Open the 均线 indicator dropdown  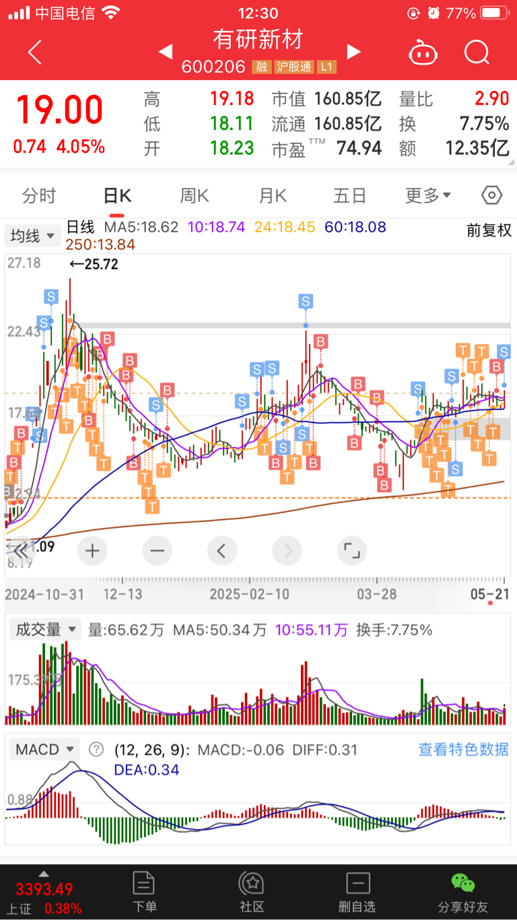click(33, 236)
